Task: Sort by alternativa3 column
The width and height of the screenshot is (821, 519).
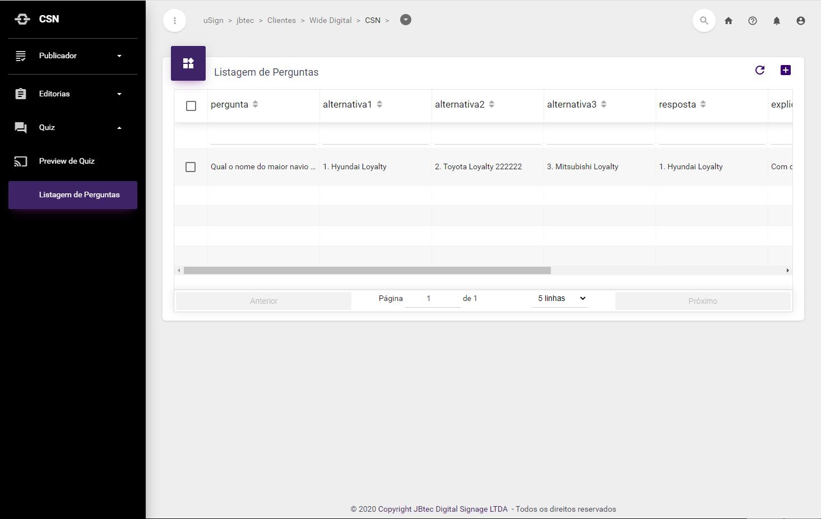Action: click(x=604, y=104)
